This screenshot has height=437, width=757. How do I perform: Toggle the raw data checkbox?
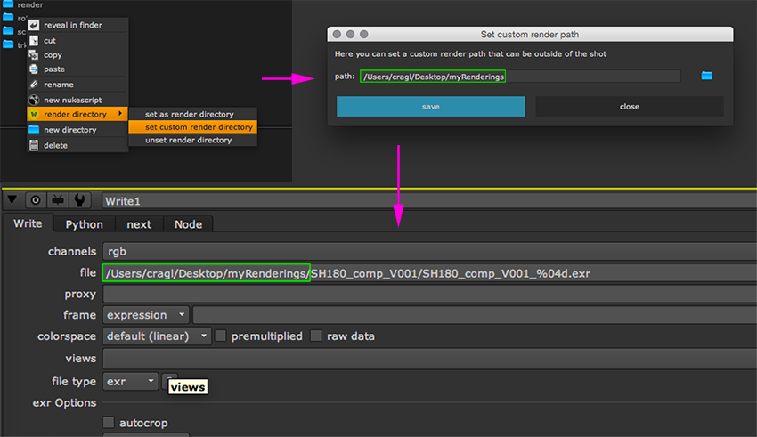coord(316,336)
